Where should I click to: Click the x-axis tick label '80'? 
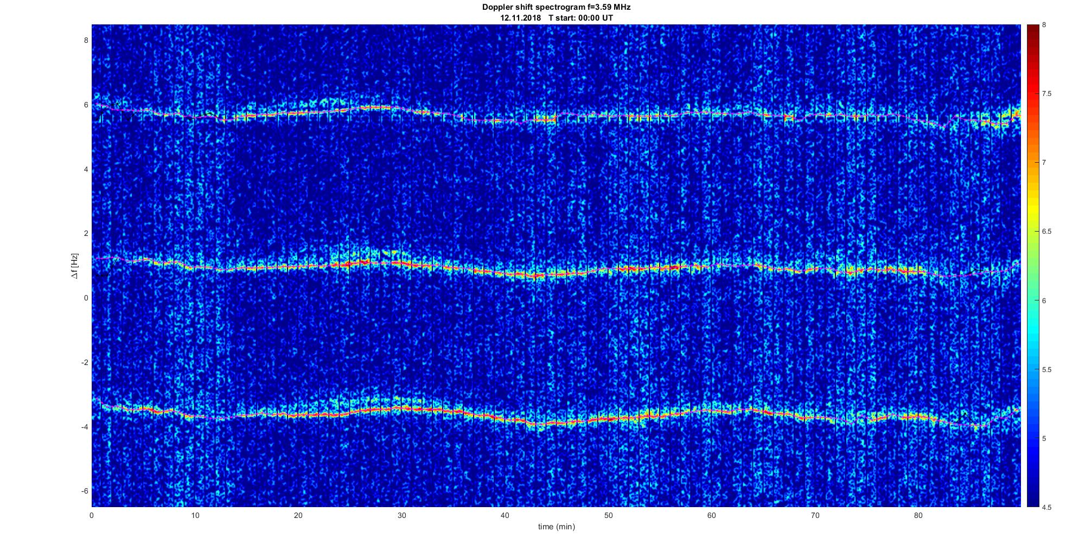918,515
